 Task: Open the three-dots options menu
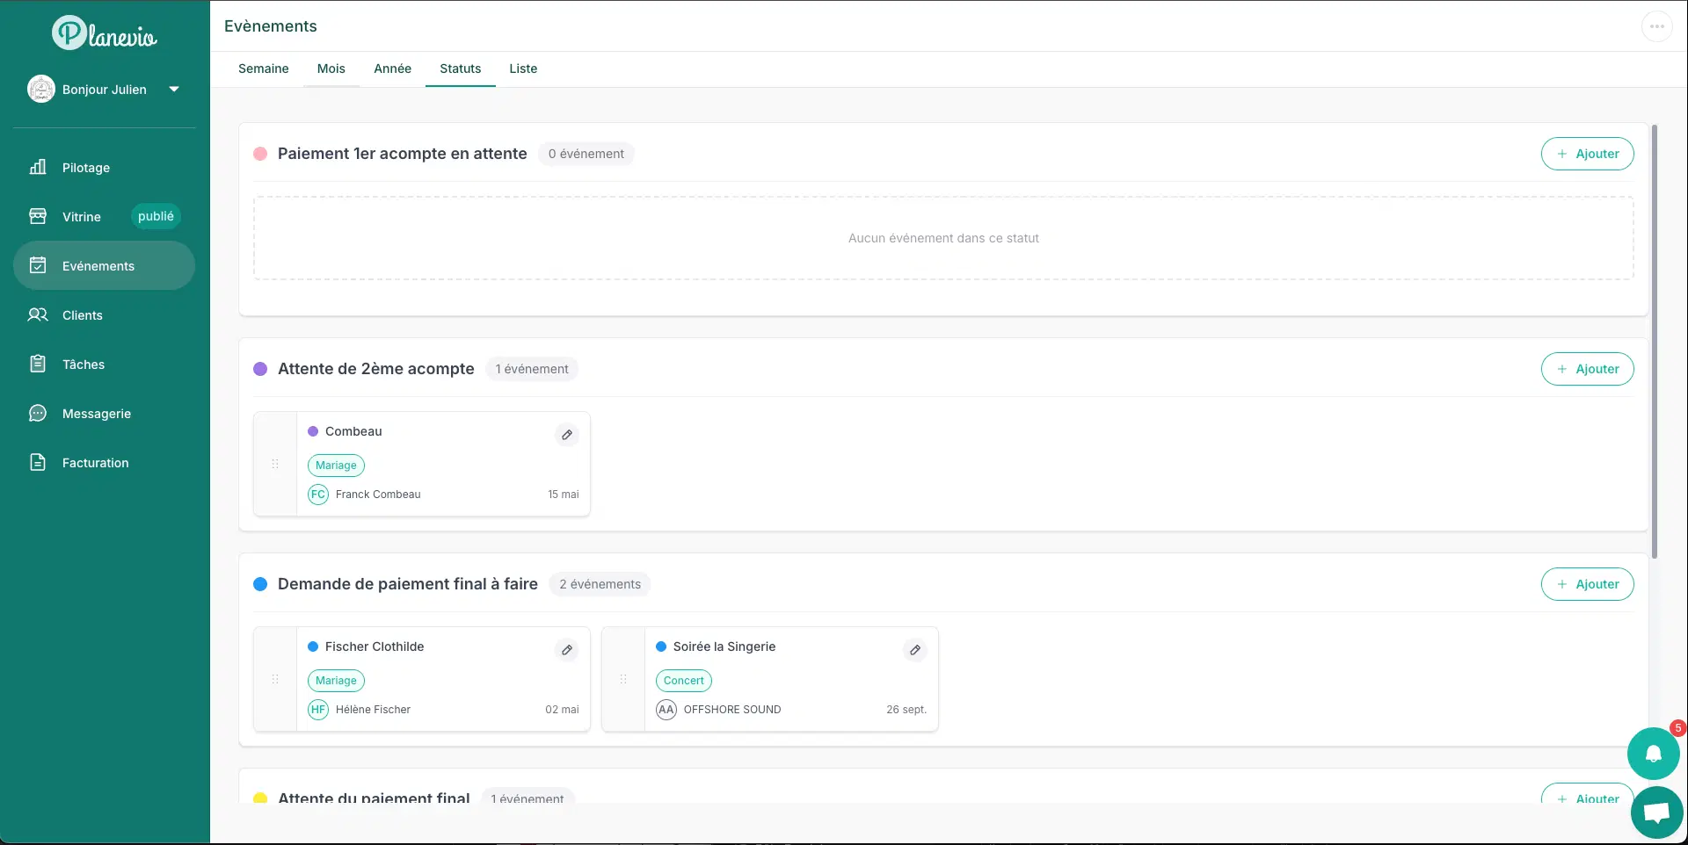tap(1657, 26)
